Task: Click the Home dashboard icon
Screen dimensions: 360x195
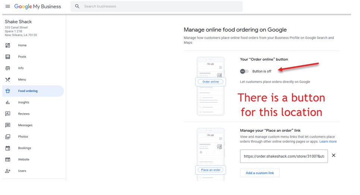Action: pos(8,45)
